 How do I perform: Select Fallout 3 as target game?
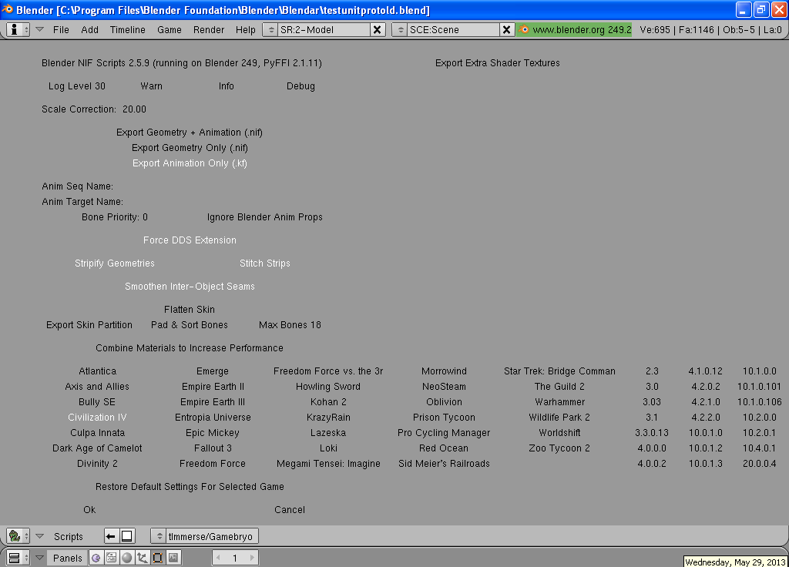click(x=213, y=448)
